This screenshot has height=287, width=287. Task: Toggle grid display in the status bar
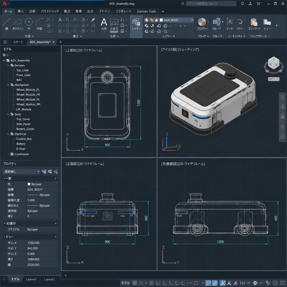point(135,283)
